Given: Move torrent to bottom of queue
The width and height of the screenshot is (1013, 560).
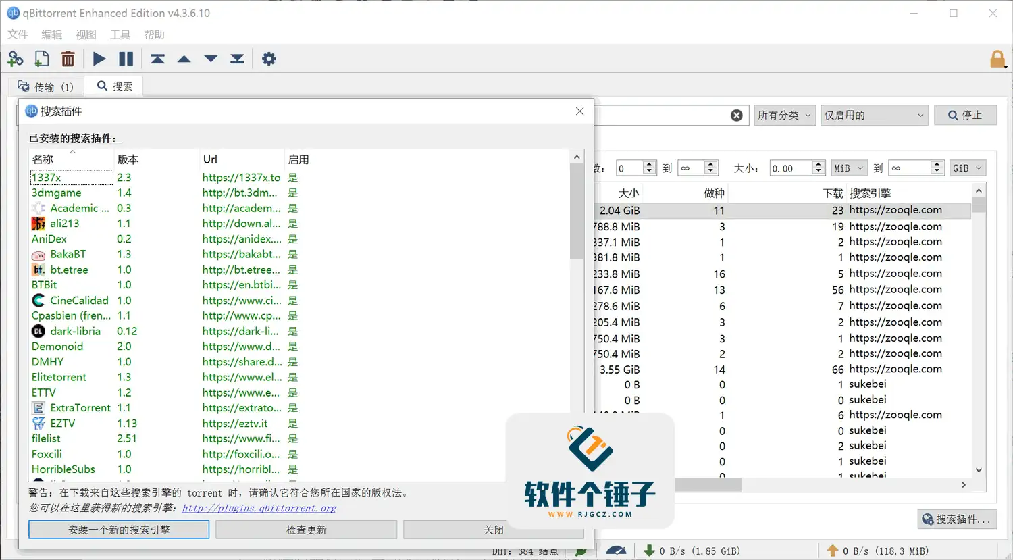Looking at the screenshot, I should pyautogui.click(x=237, y=59).
